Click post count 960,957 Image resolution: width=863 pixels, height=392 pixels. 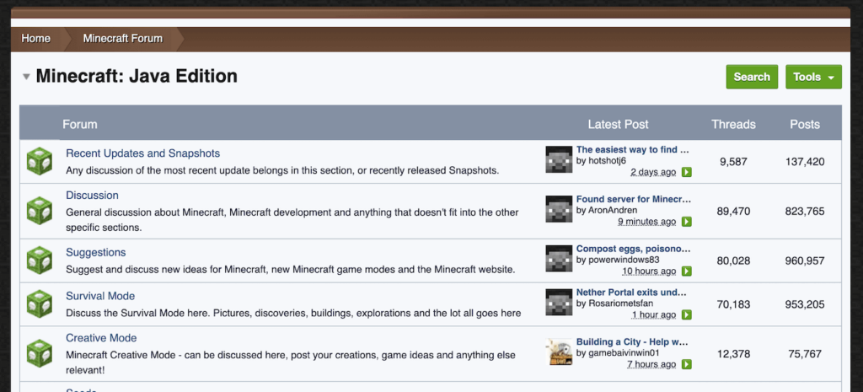(x=805, y=261)
